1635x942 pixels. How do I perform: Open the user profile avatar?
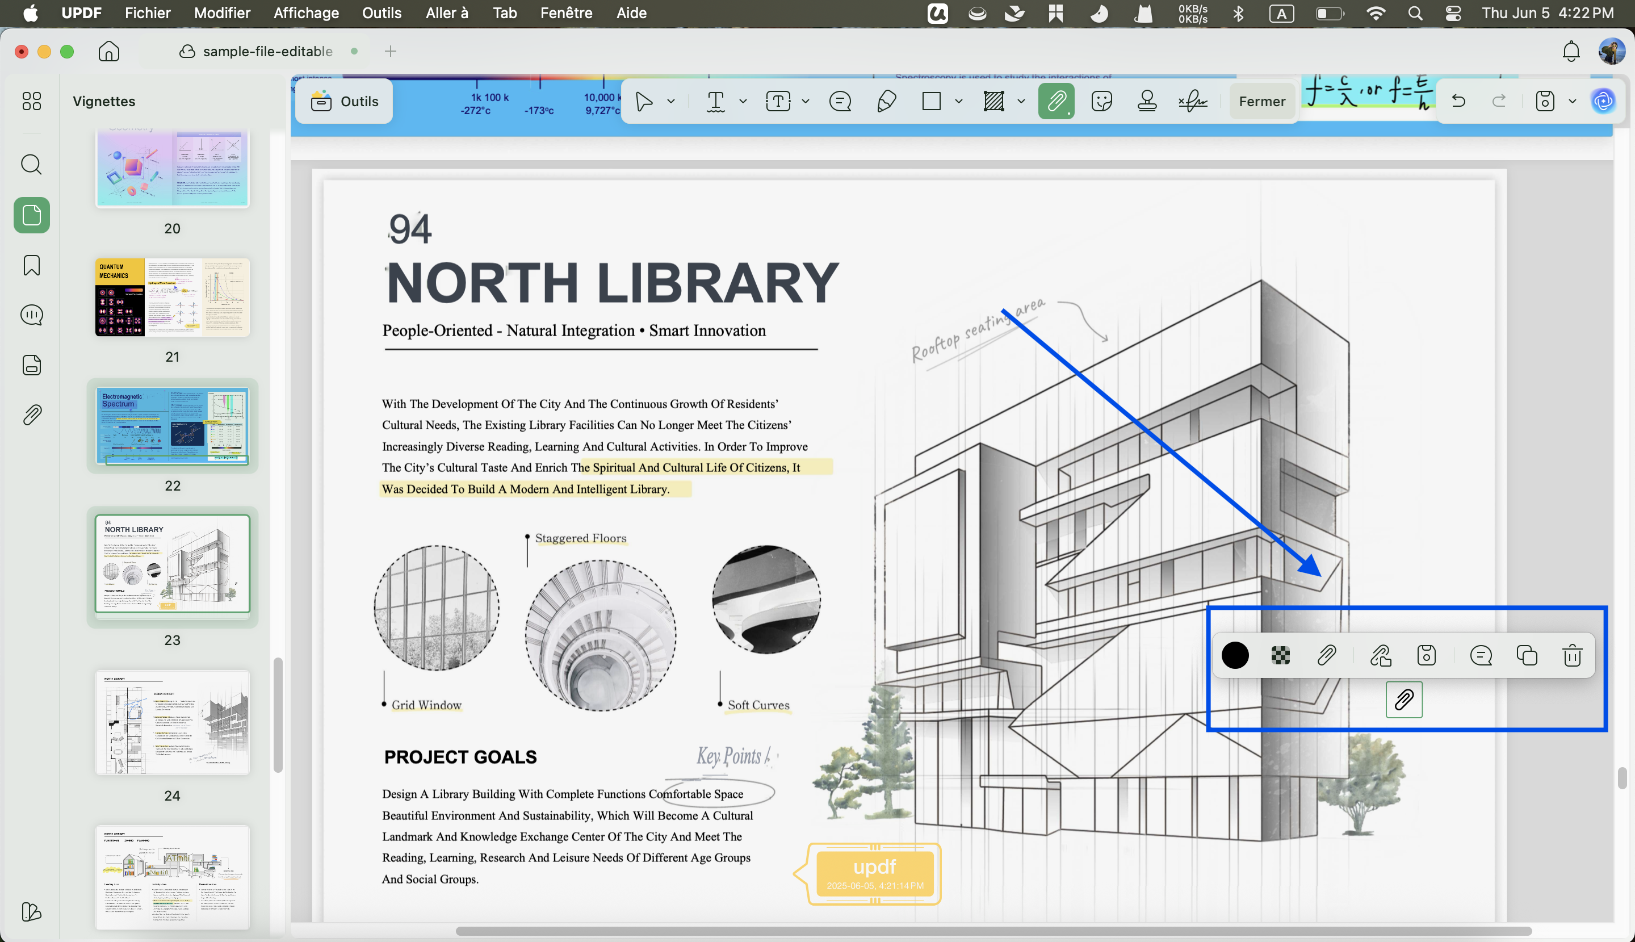[1611, 51]
